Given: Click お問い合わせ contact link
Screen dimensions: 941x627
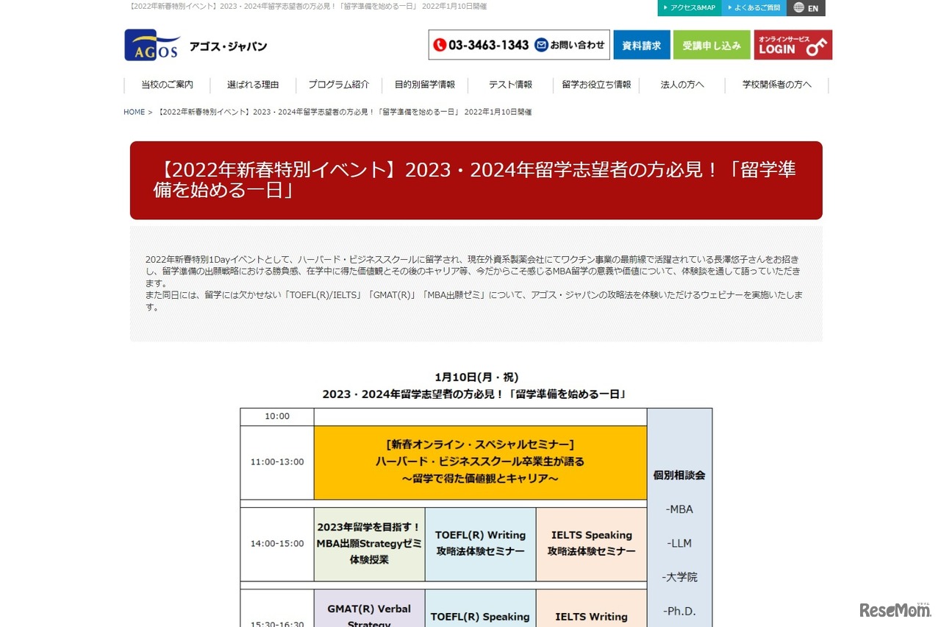Looking at the screenshot, I should 570,45.
